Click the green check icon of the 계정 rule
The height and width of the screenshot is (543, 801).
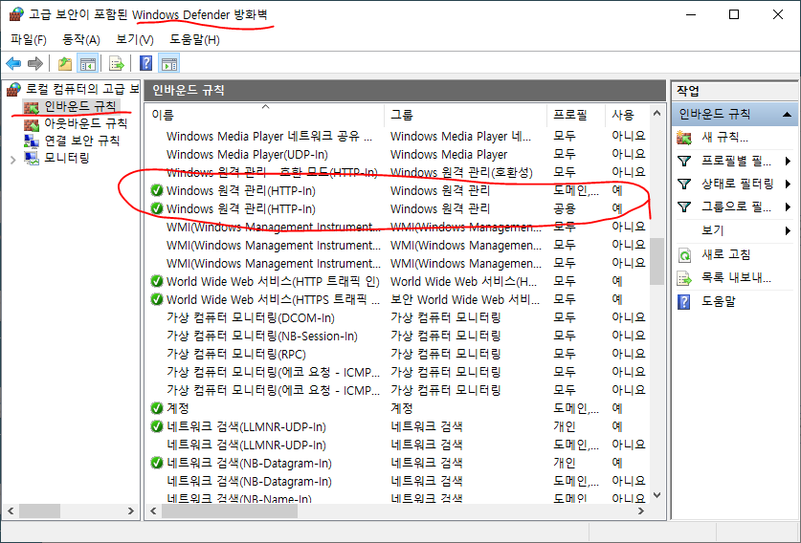[x=157, y=408]
